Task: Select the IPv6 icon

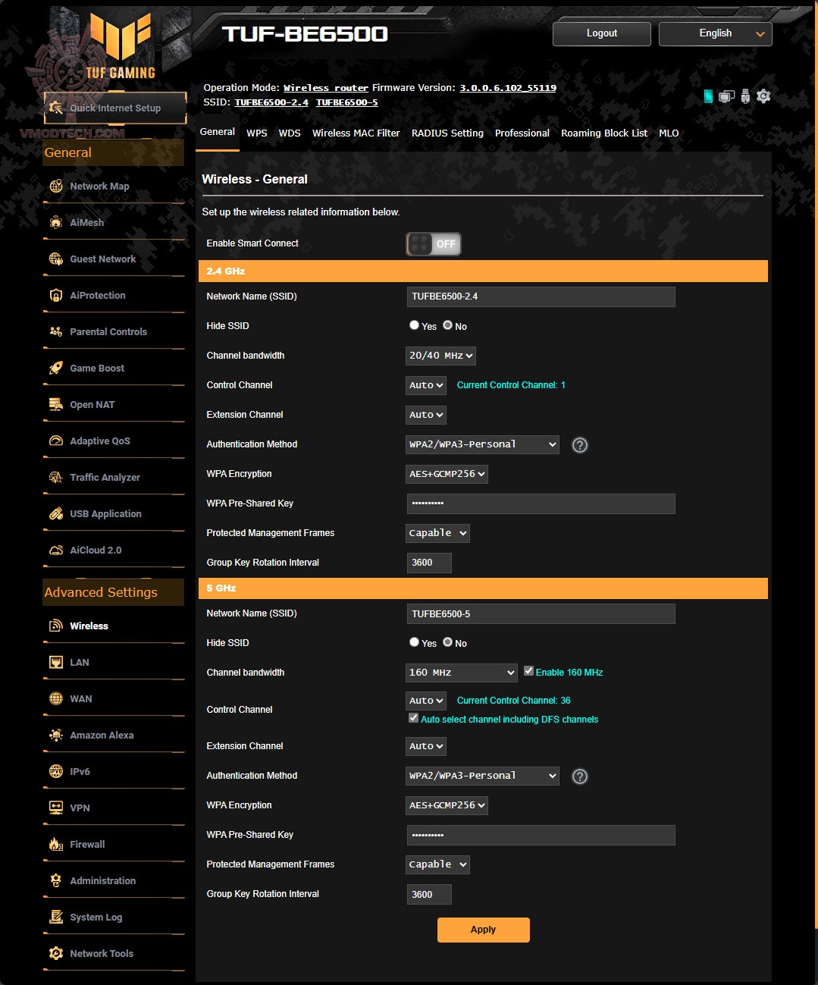Action: pyautogui.click(x=56, y=771)
